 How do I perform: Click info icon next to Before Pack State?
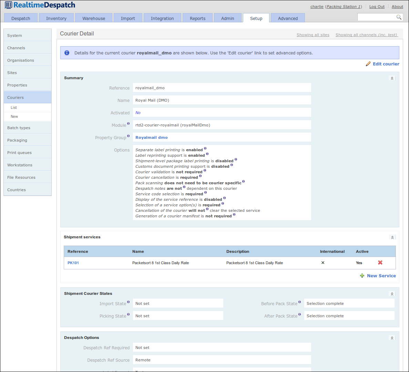[300, 302]
